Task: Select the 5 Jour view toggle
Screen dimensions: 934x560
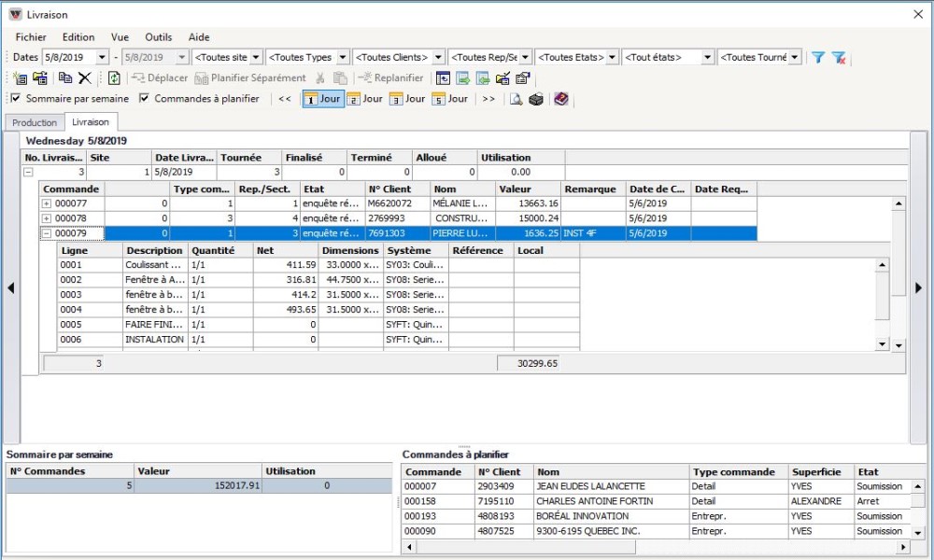Action: pyautogui.click(x=449, y=99)
